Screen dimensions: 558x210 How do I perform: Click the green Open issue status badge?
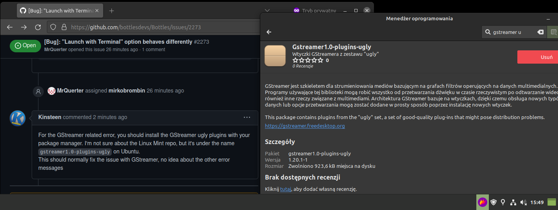[25, 45]
